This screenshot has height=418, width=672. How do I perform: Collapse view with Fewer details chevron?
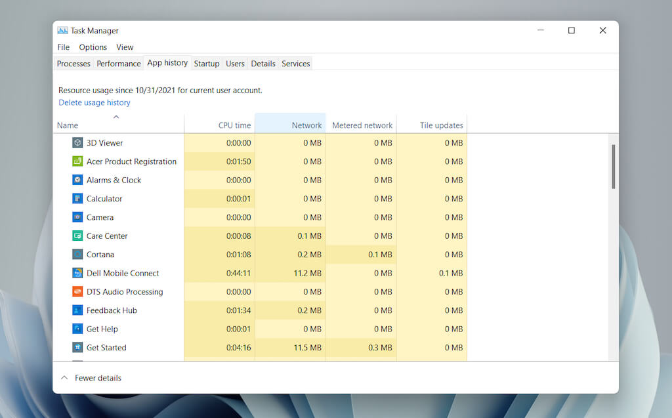coord(64,378)
